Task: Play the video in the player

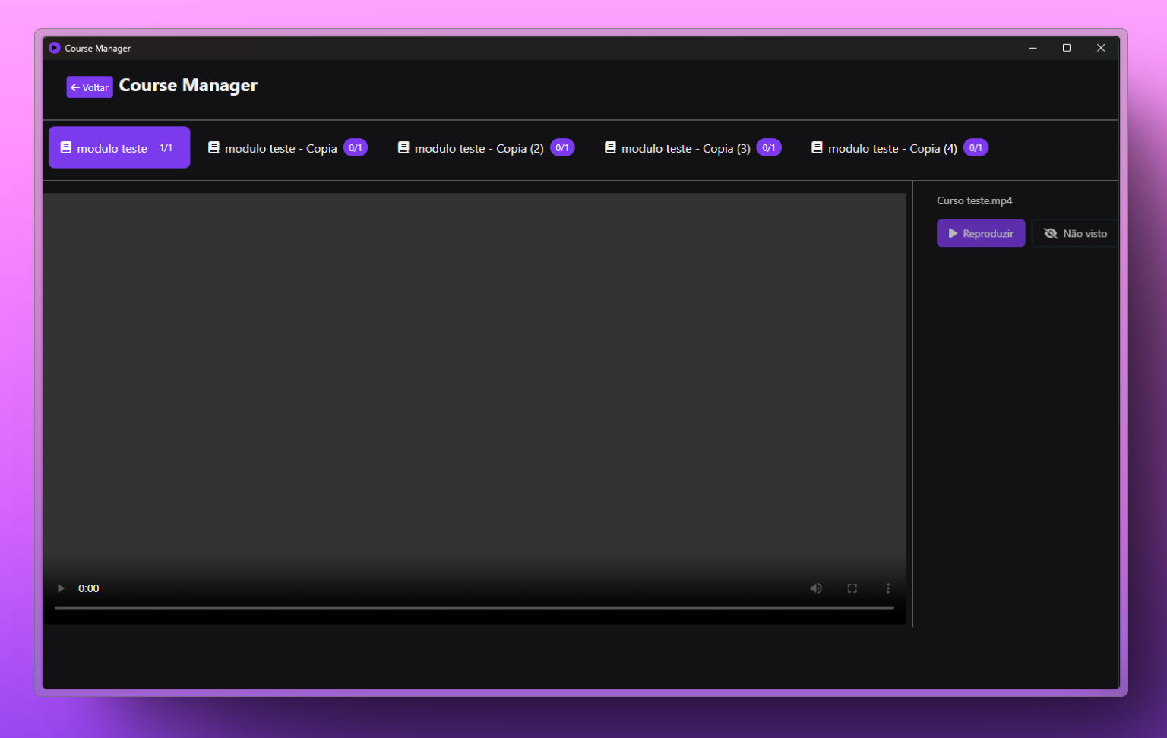Action: [61, 588]
